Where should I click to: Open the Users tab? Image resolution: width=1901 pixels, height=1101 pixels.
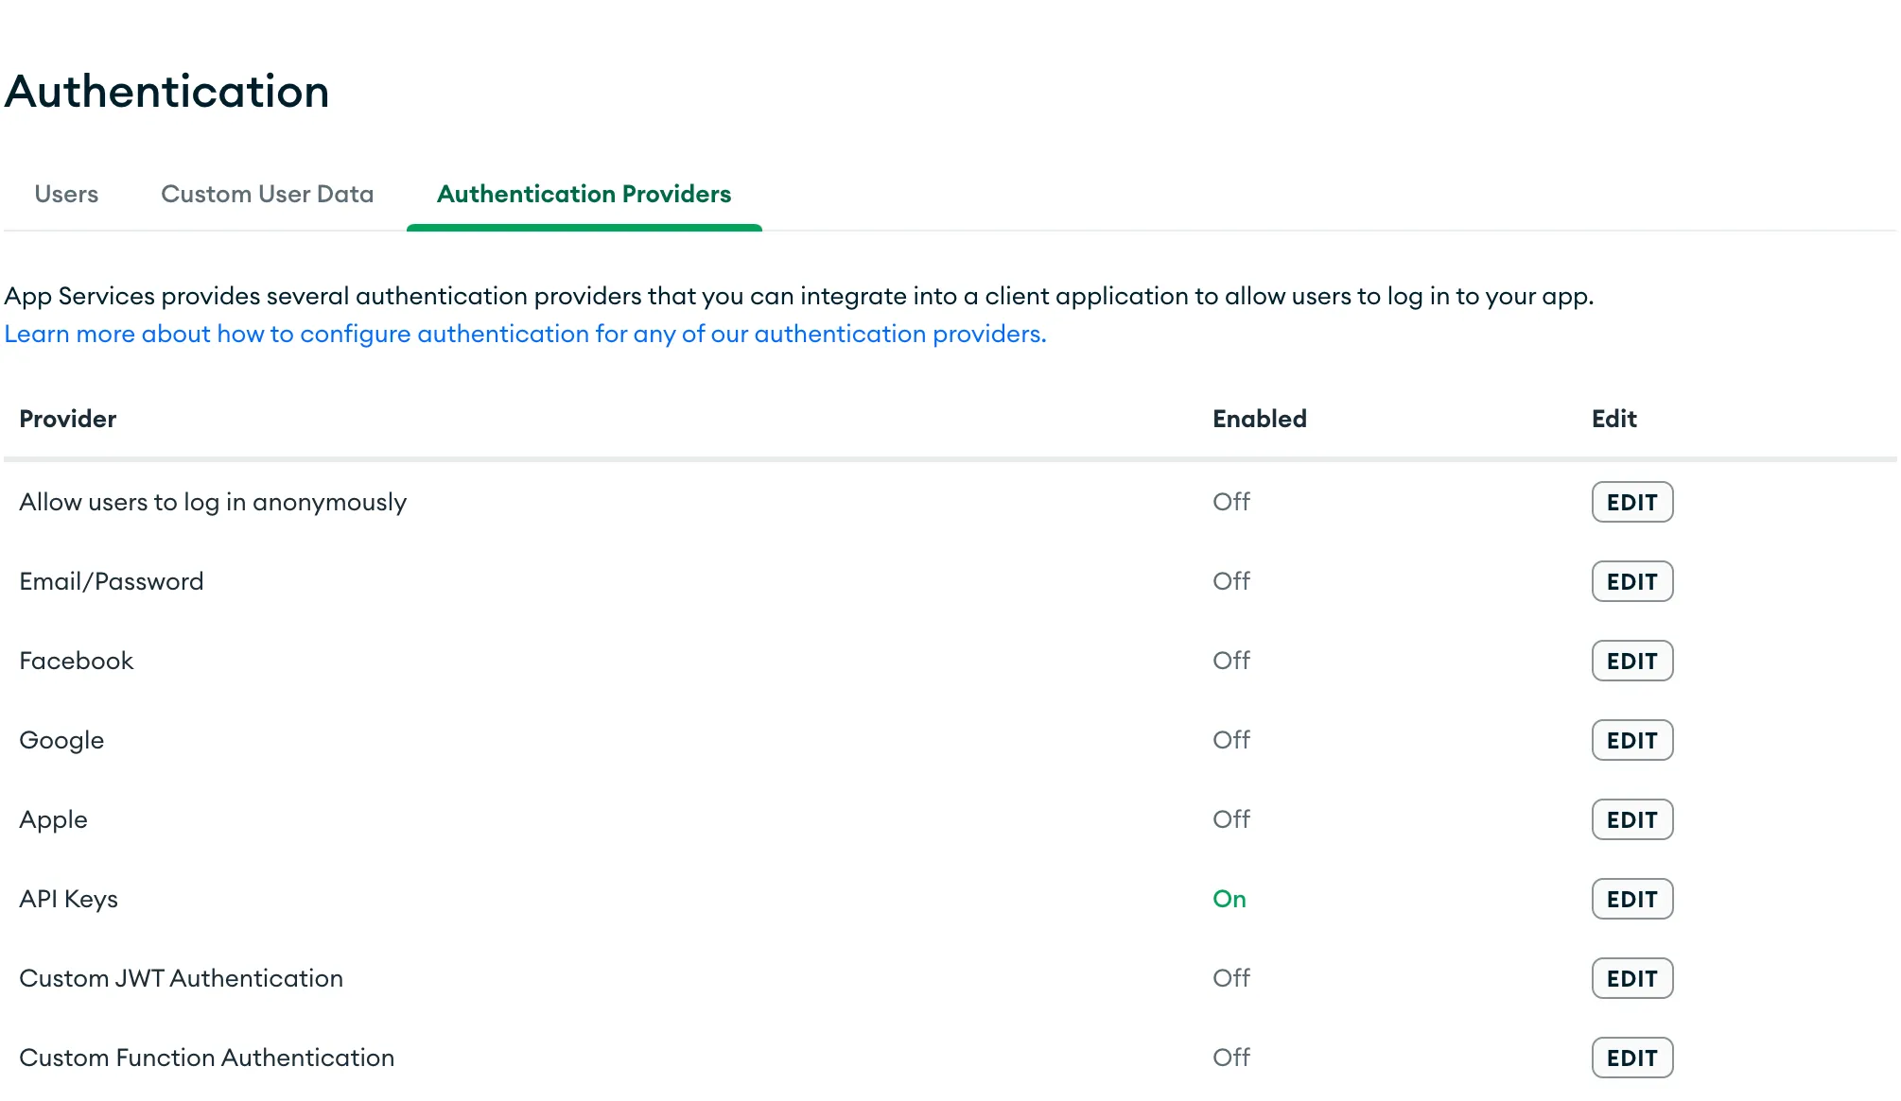[x=66, y=194]
